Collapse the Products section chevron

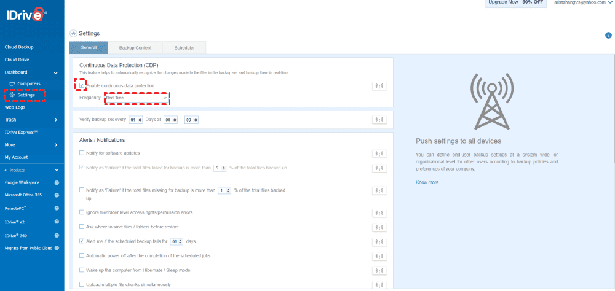57,170
